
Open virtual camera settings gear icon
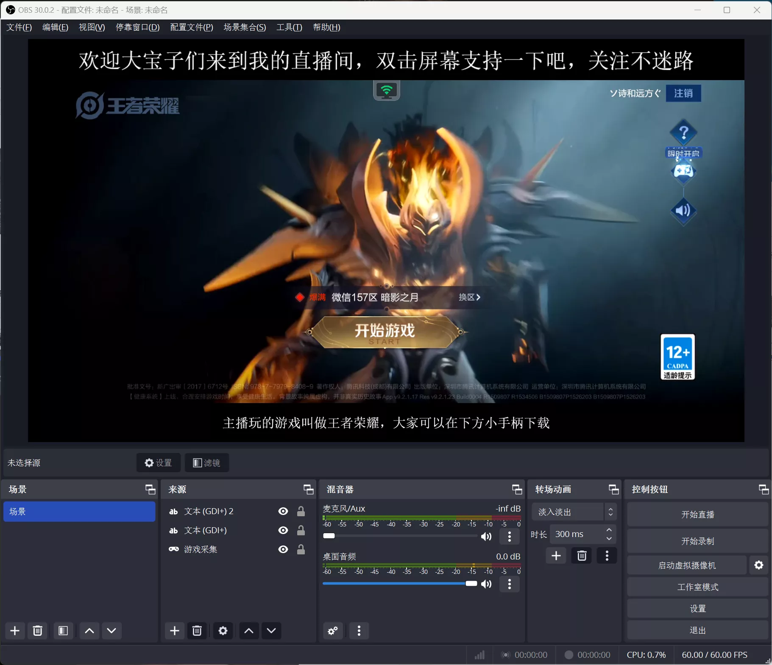pos(758,565)
